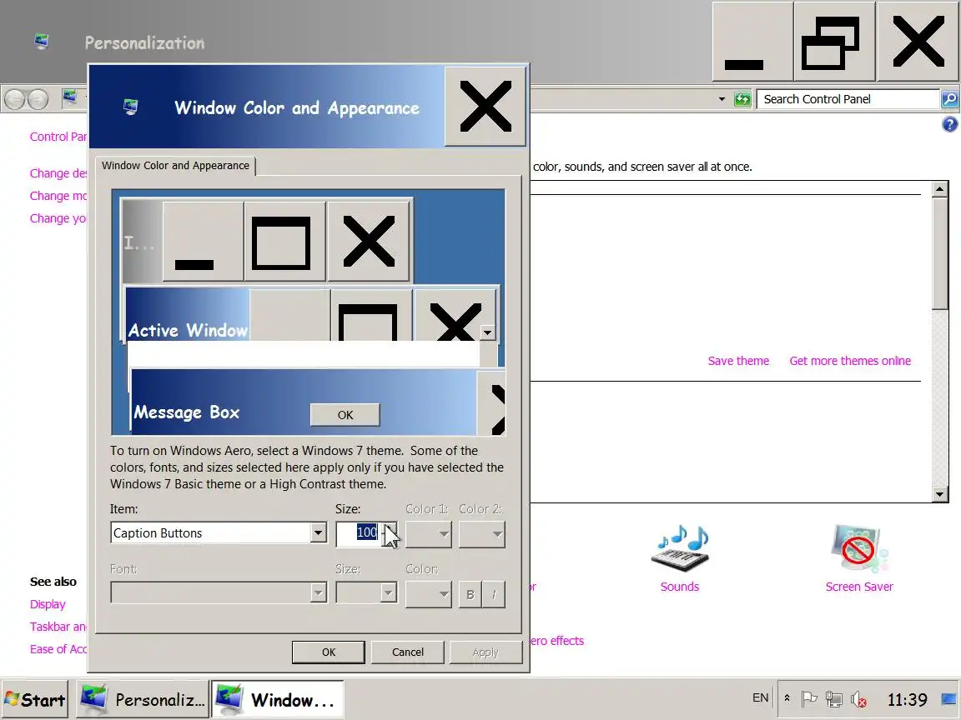
Task: Click the network tray icon
Action: click(833, 698)
